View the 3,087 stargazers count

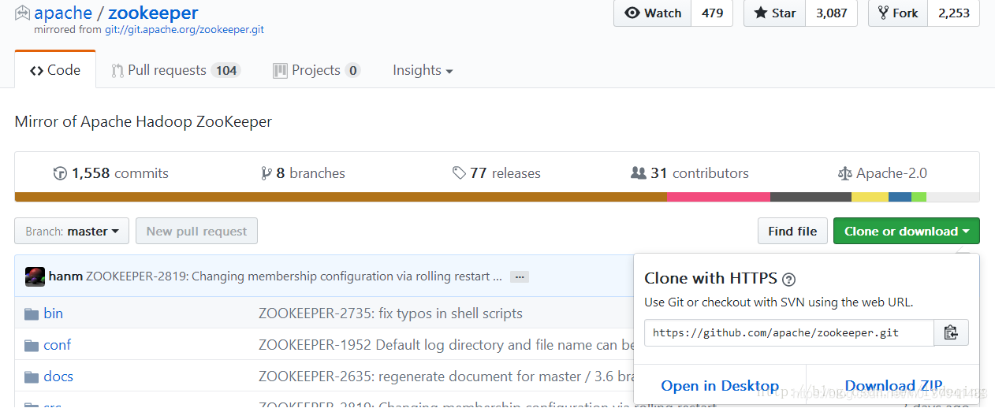coord(831,13)
